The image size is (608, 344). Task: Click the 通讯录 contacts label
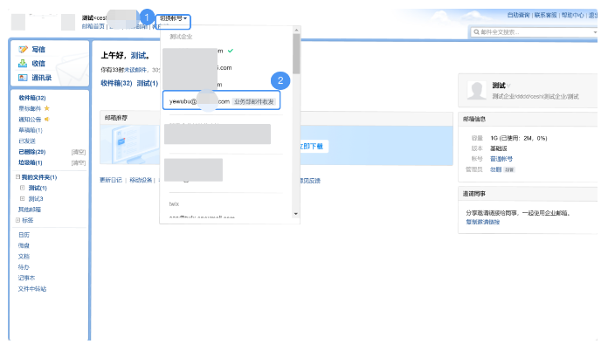pyautogui.click(x=41, y=78)
